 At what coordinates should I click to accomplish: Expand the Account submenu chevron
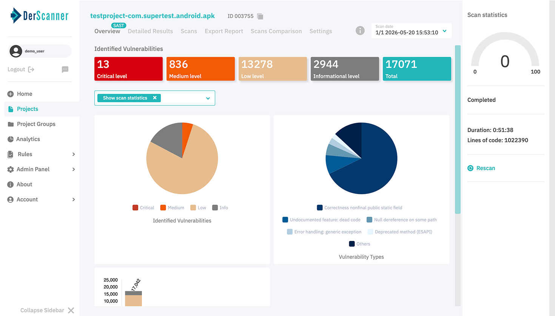point(74,199)
